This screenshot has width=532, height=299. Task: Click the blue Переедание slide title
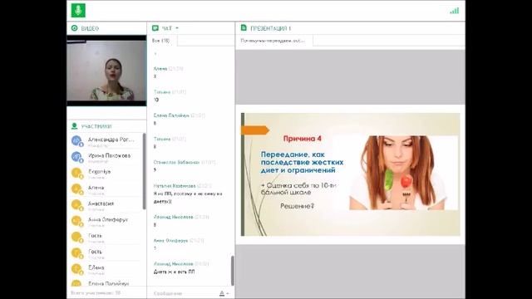(302, 163)
